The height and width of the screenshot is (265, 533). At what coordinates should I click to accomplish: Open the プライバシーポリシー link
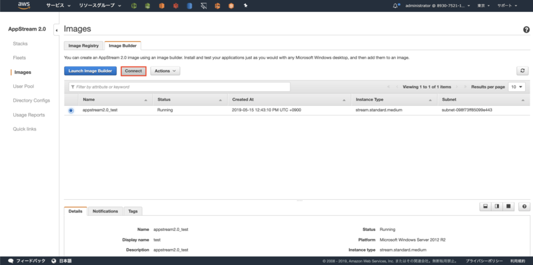[x=484, y=261]
